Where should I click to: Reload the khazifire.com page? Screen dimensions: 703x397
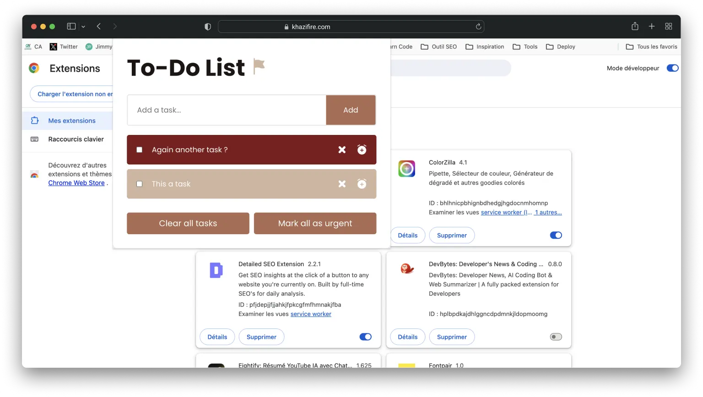coord(478,27)
